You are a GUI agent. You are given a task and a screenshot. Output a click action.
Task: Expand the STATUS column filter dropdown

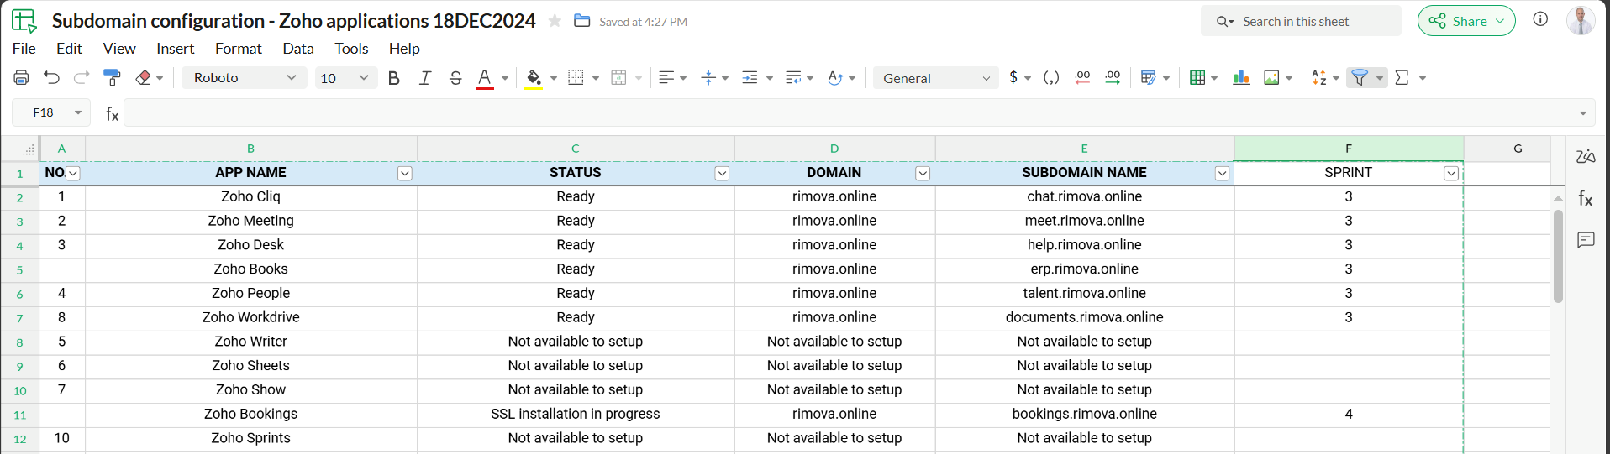coord(722,174)
